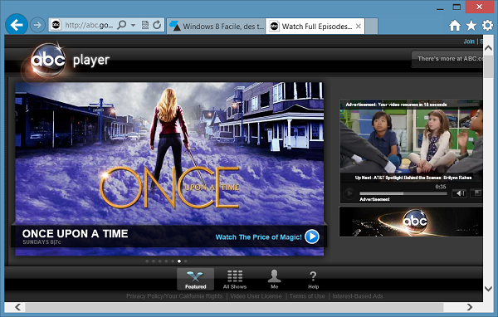Select the third carousel dot
The image size is (498, 317).
(159, 261)
